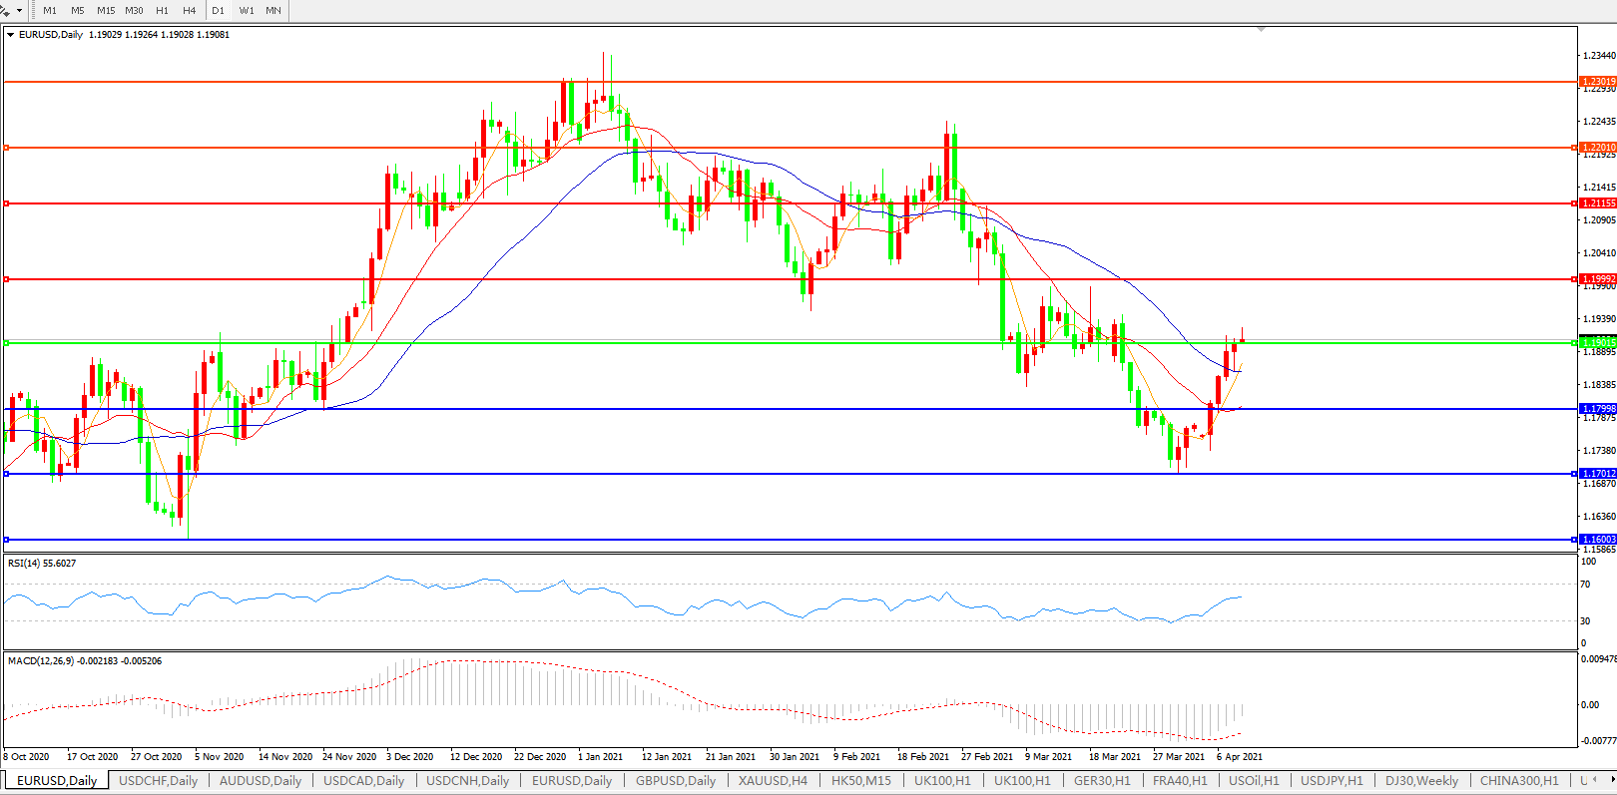Screen dimensions: 1617x795
Task: Open the drawing tools dropdown arrow
Action: click(x=19, y=11)
